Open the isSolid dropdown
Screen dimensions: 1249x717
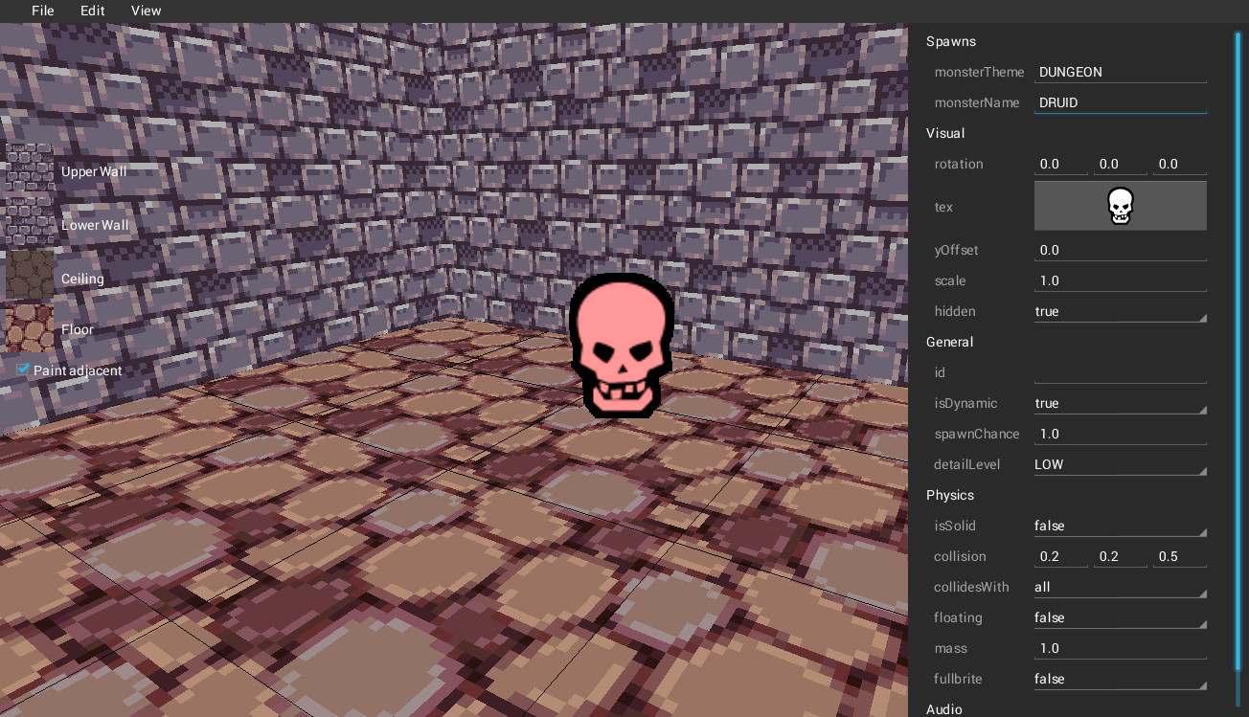point(1121,526)
